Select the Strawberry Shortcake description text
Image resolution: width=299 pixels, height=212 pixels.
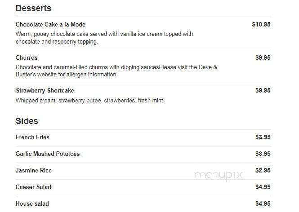click(90, 100)
